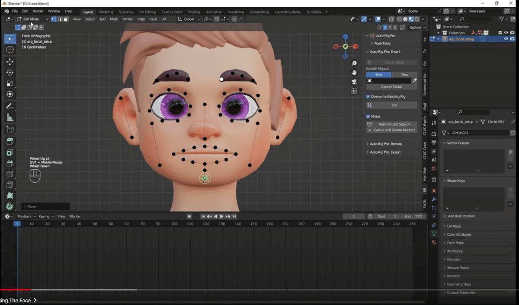Screen dimensions: 519x305
Task: Toggle Overwrite Existing Rig checkbox
Action: [x=368, y=97]
